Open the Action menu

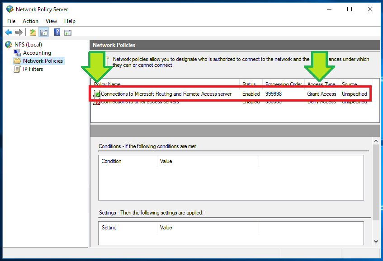pyautogui.click(x=31, y=21)
